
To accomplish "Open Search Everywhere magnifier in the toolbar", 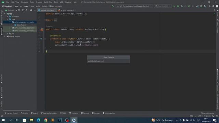I will [209, 6].
